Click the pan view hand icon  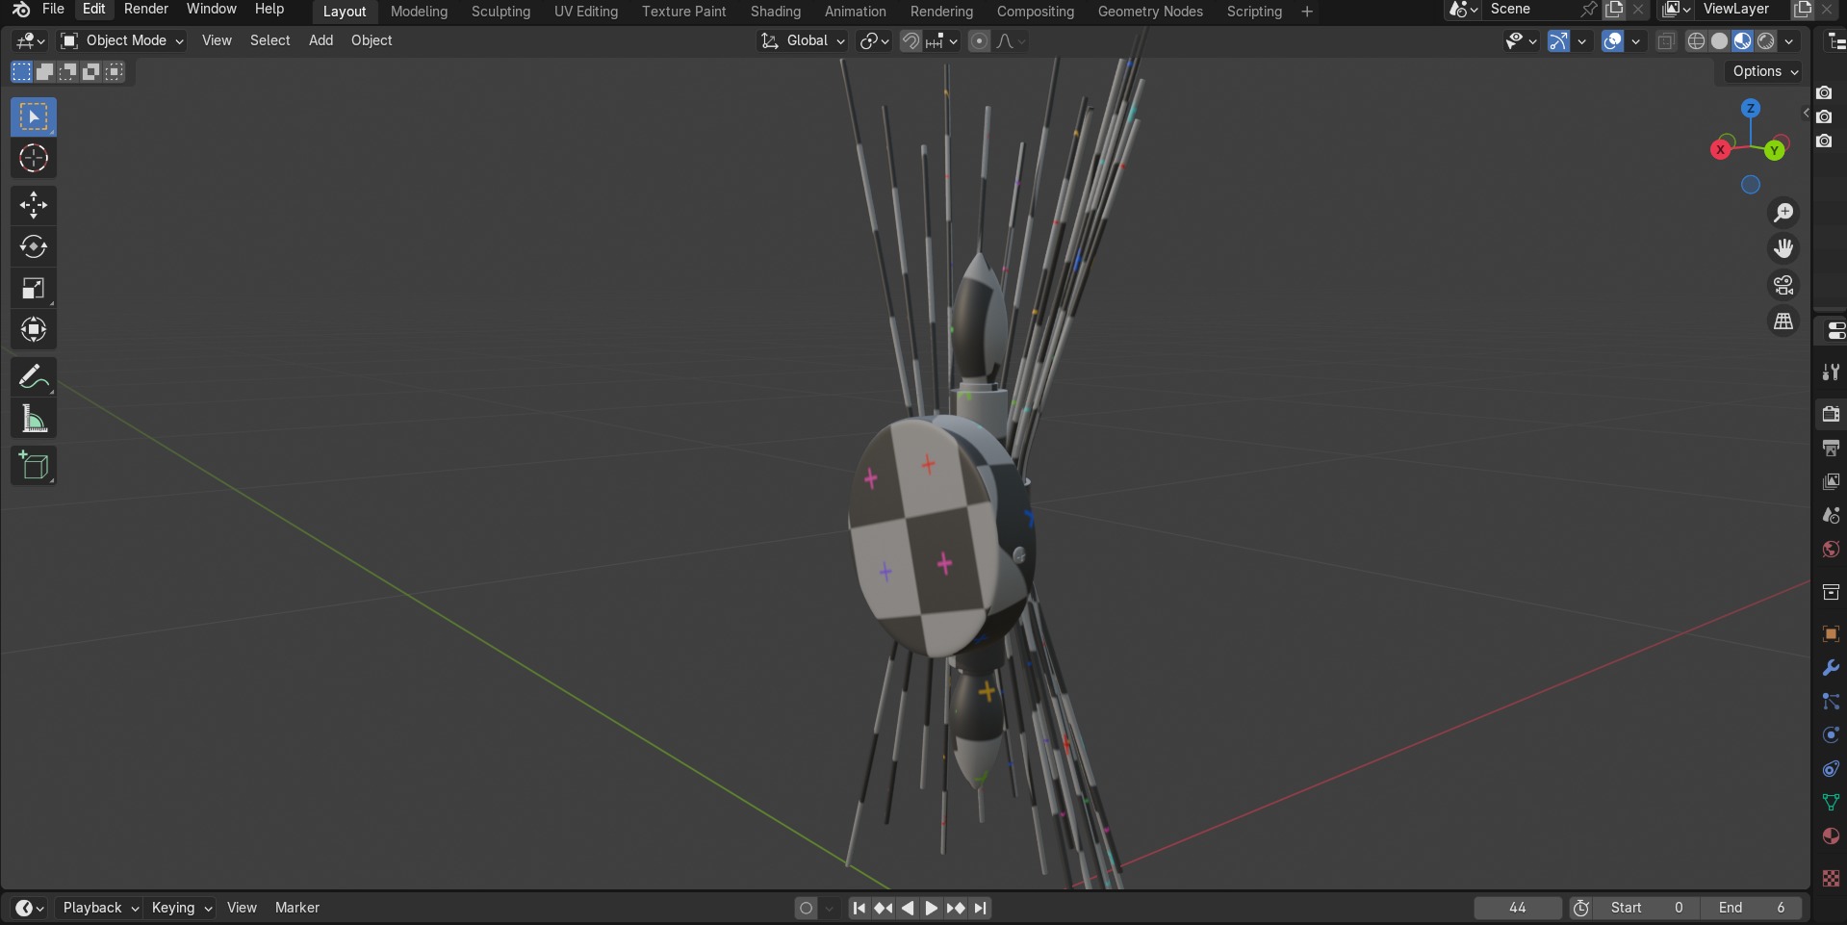pos(1783,248)
